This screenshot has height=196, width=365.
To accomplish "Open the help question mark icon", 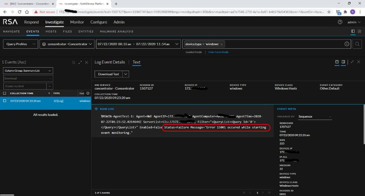I will (340, 22).
